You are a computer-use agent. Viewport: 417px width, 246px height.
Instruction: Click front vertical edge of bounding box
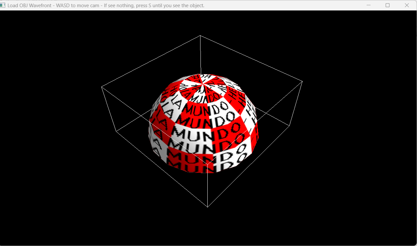208,189
